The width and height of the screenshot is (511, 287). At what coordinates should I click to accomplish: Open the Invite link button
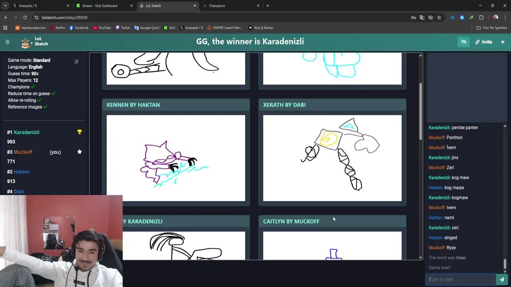[483, 42]
